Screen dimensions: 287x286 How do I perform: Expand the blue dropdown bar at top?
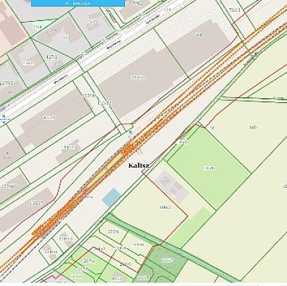tap(78, 3)
